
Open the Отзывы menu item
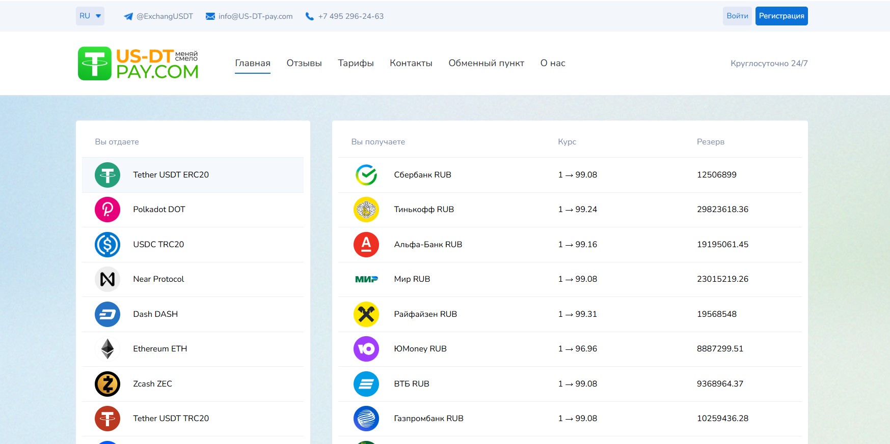(x=304, y=63)
